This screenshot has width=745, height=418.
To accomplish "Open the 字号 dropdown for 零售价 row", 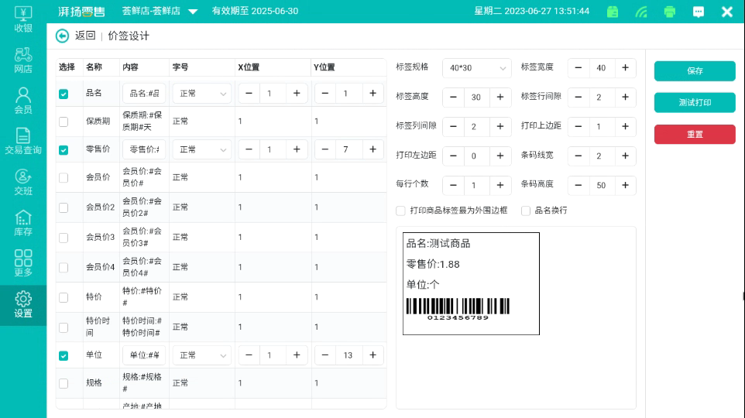I will 201,149.
